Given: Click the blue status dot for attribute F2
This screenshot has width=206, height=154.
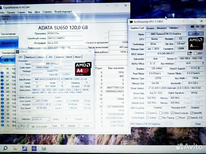Looking at the screenshot, I should (x=2, y=125).
